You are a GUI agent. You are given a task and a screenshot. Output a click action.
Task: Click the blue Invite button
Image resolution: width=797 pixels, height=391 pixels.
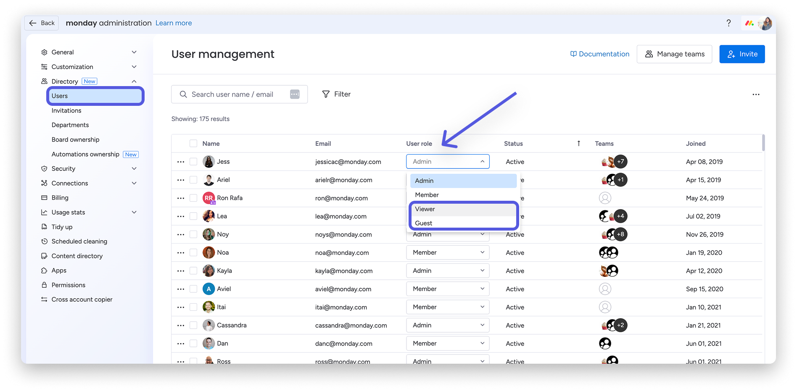[742, 54]
